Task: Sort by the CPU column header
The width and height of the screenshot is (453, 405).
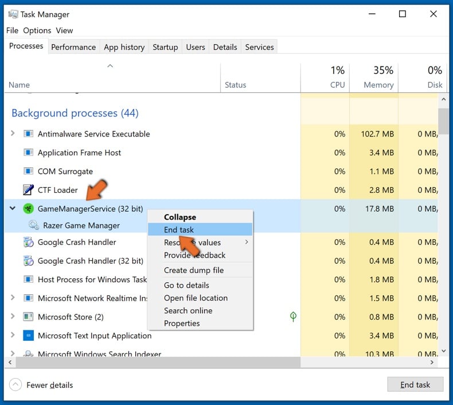Action: (x=325, y=77)
